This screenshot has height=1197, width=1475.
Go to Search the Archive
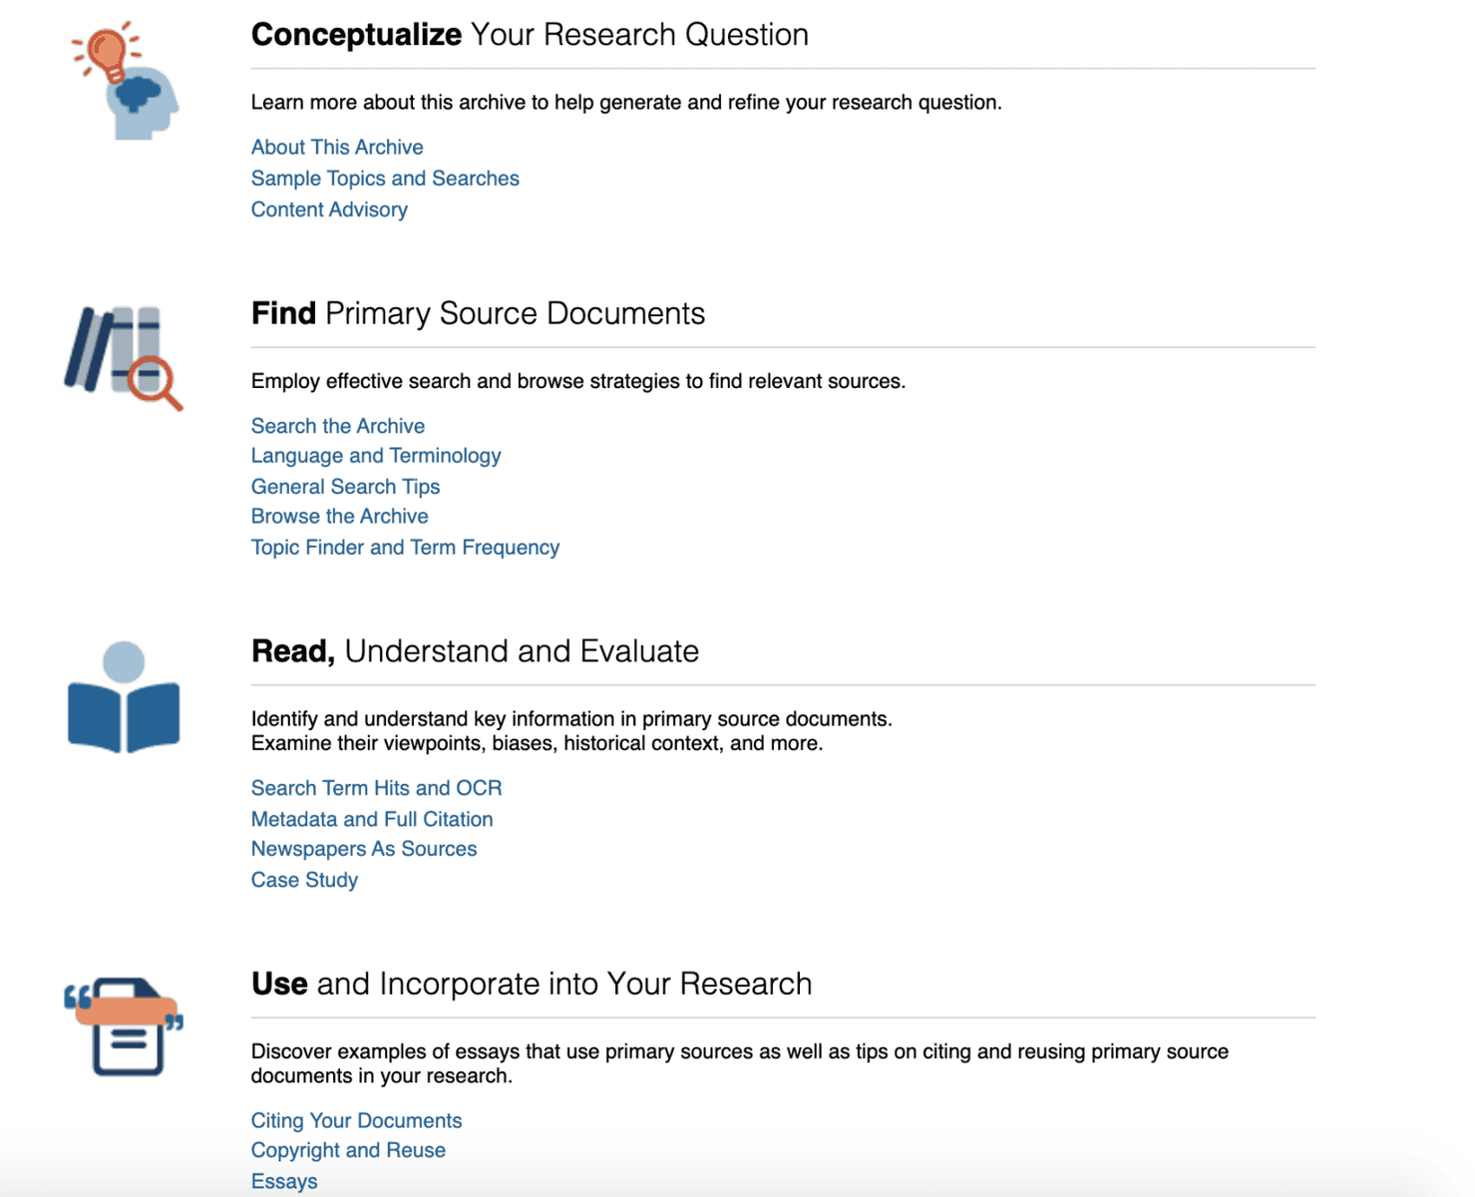click(338, 426)
